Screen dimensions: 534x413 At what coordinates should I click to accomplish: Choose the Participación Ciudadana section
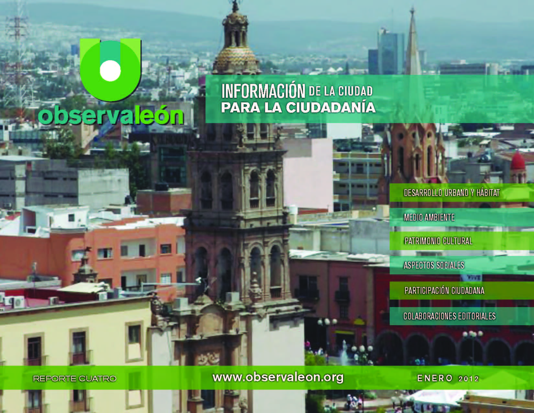click(444, 290)
